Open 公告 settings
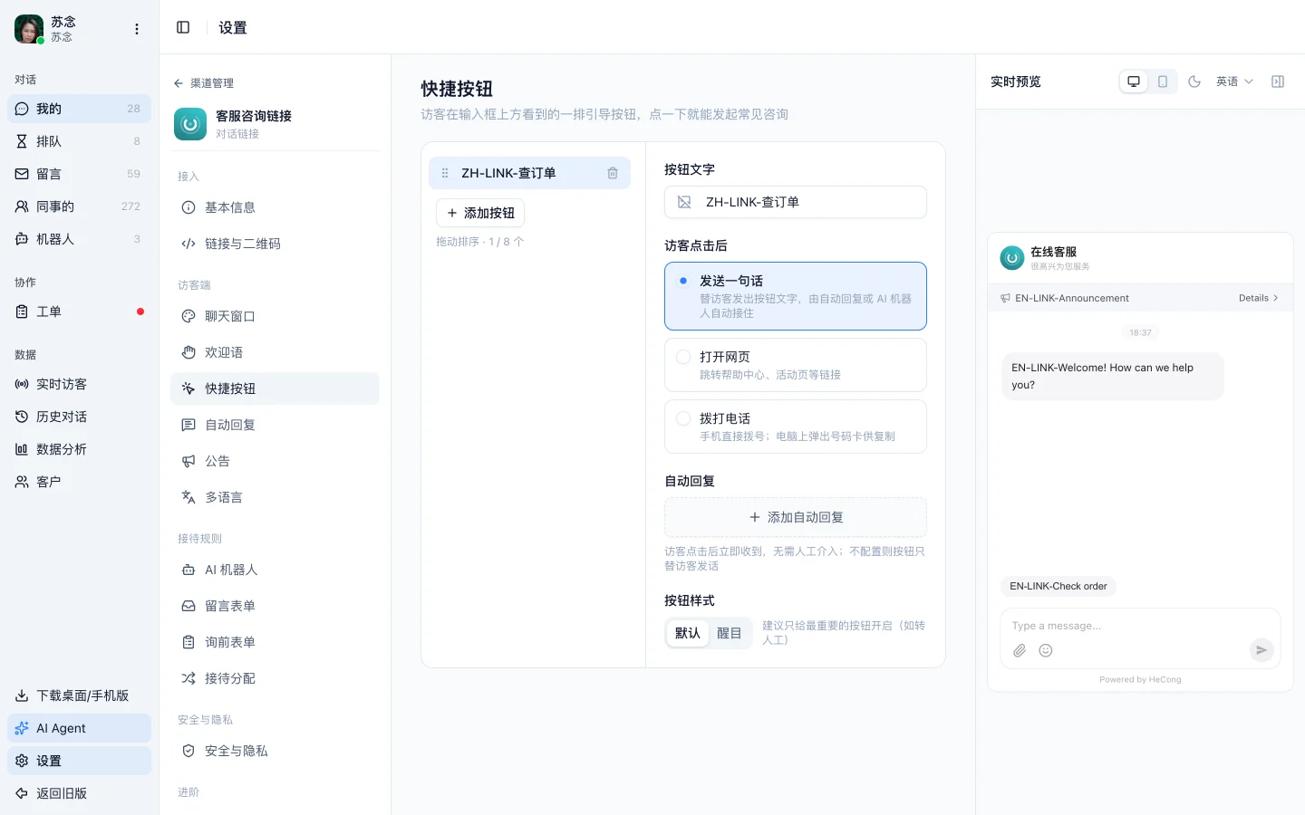 [x=275, y=461]
